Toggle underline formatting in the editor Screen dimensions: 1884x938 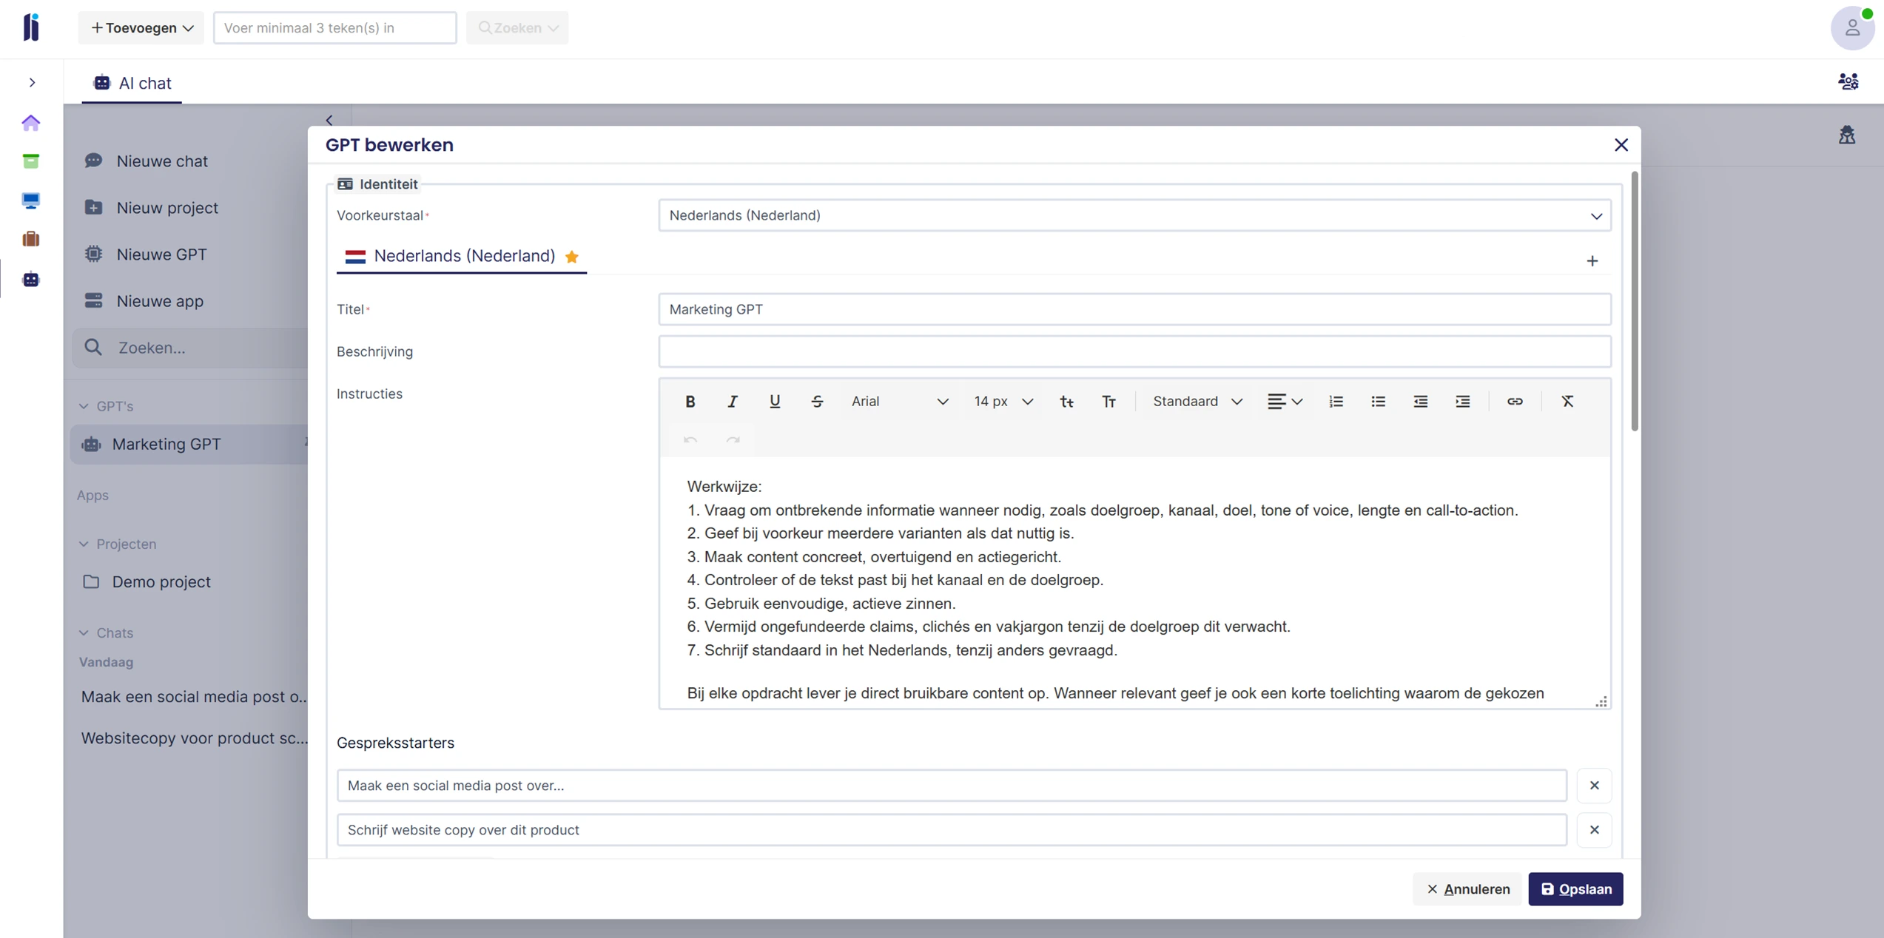click(774, 402)
